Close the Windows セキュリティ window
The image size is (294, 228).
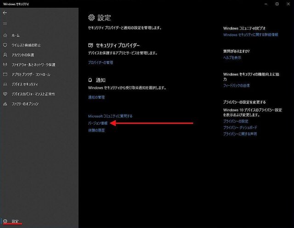[x=288, y=4]
